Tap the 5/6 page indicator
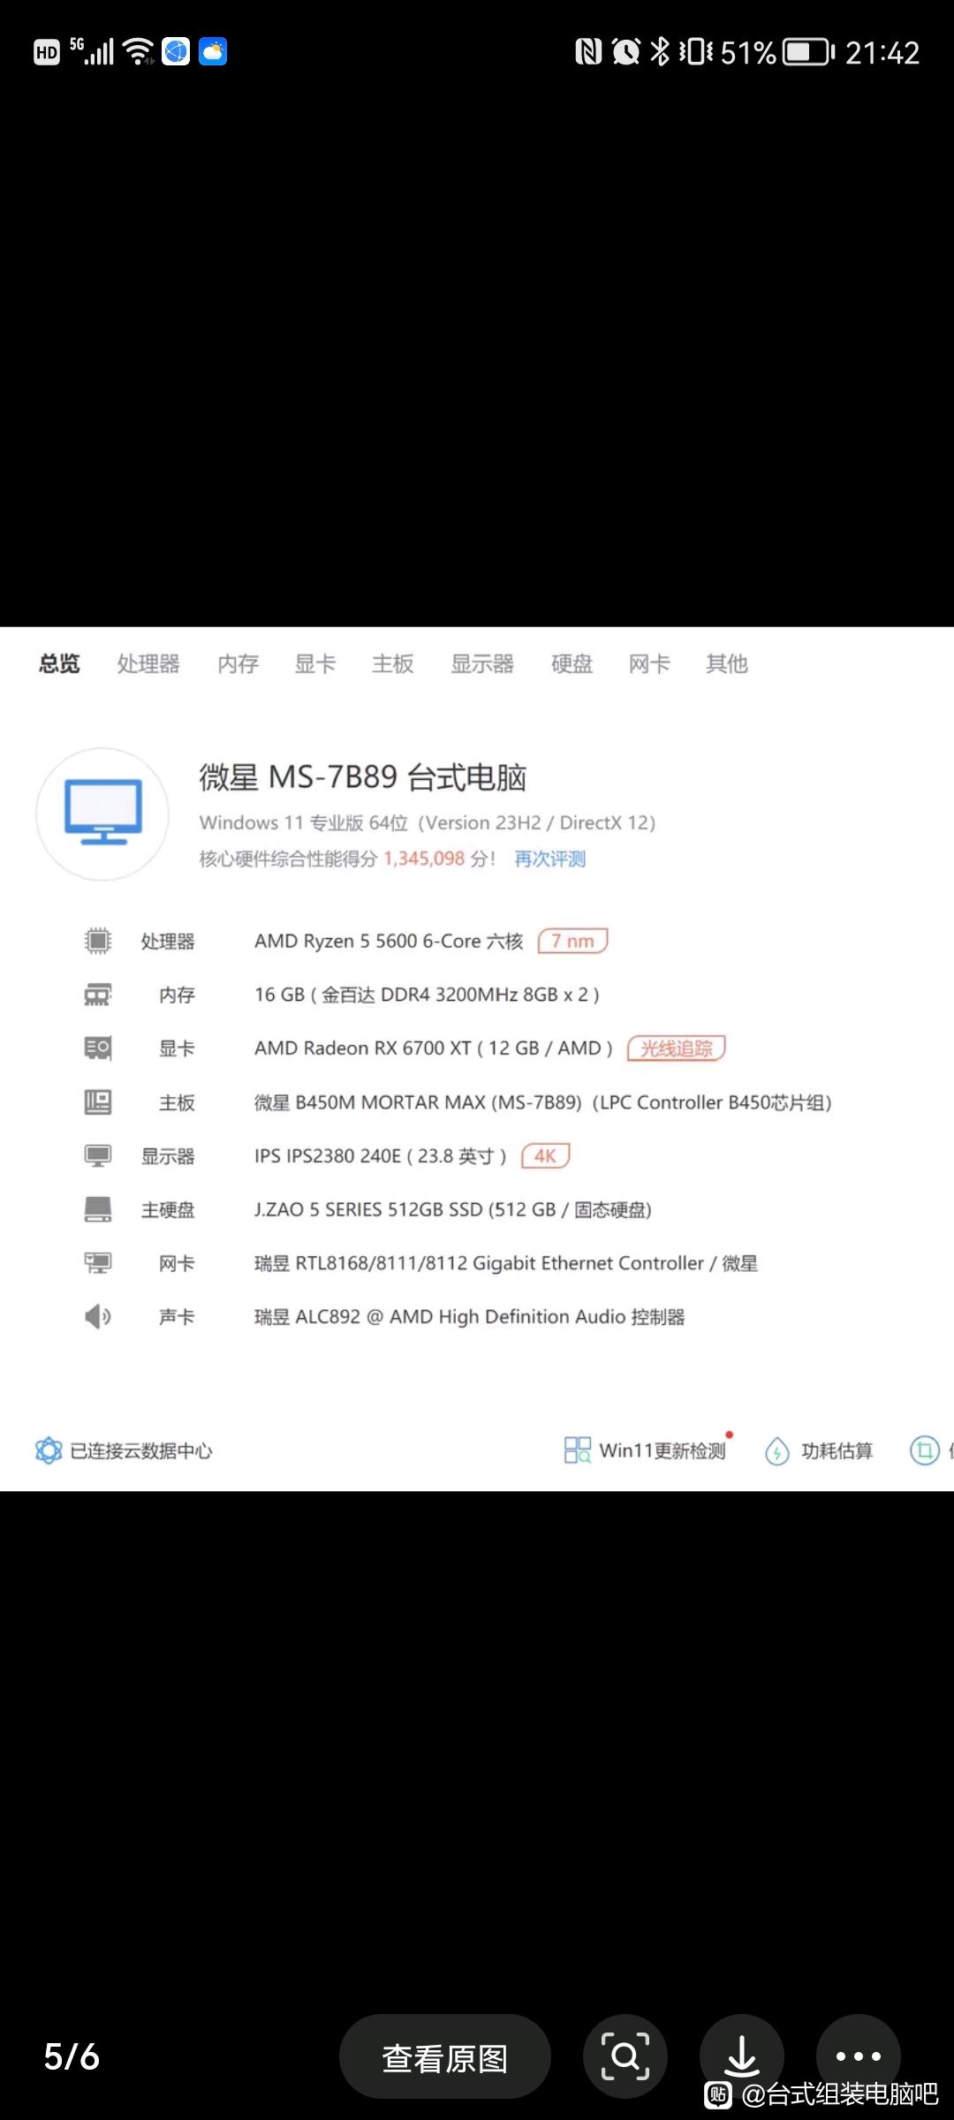The width and height of the screenshot is (954, 2120). click(x=72, y=2056)
